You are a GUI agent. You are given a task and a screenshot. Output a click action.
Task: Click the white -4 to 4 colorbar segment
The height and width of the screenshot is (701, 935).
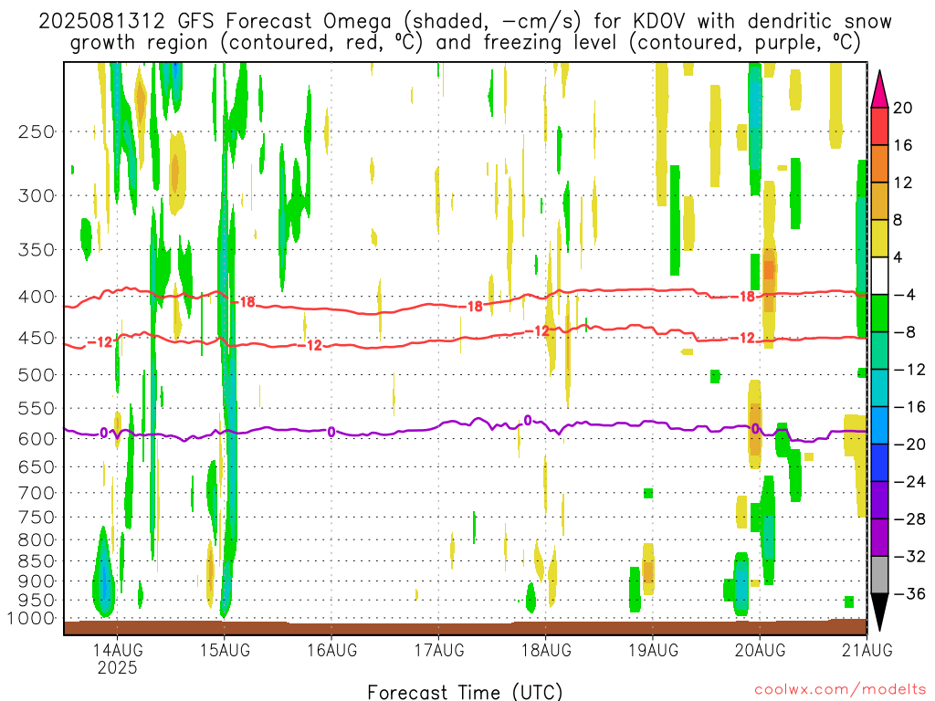[x=879, y=276]
